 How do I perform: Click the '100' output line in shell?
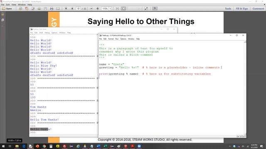(x=33, y=98)
